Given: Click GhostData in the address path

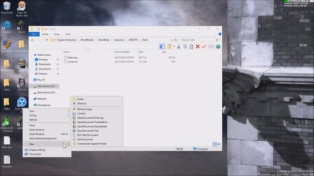Looking at the screenshot, I should pyautogui.click(x=104, y=40).
